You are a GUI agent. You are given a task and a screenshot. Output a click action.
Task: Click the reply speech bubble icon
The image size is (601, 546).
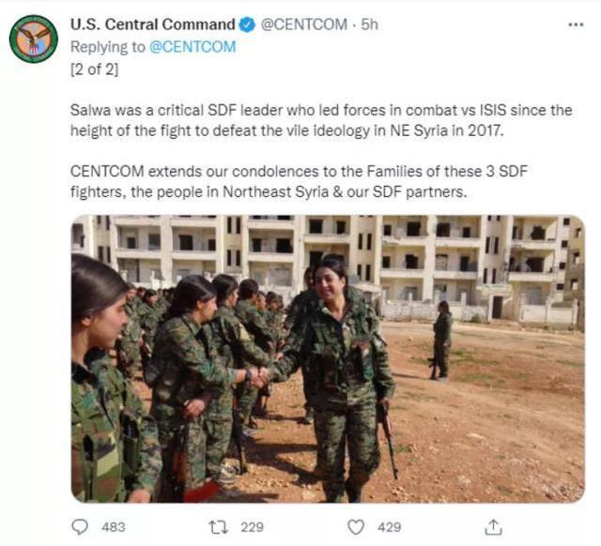click(82, 527)
